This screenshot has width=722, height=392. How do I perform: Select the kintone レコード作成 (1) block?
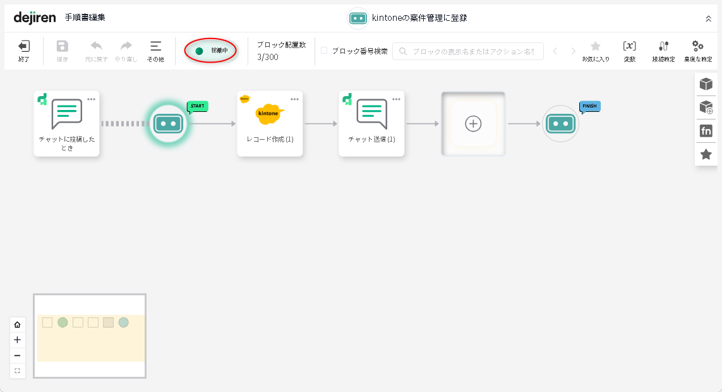coord(270,124)
